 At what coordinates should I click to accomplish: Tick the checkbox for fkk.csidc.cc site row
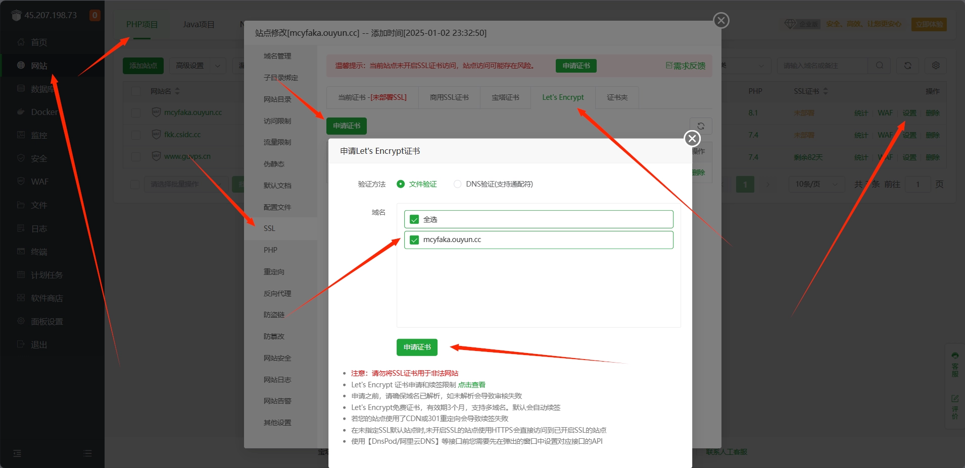135,135
